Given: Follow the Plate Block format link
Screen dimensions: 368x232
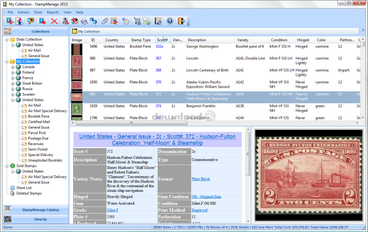Looking at the screenshot, I should (x=201, y=179).
